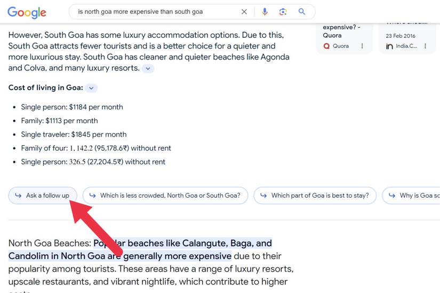Click the 'Ask a follow up' chip
The height and width of the screenshot is (293, 440).
43,196
